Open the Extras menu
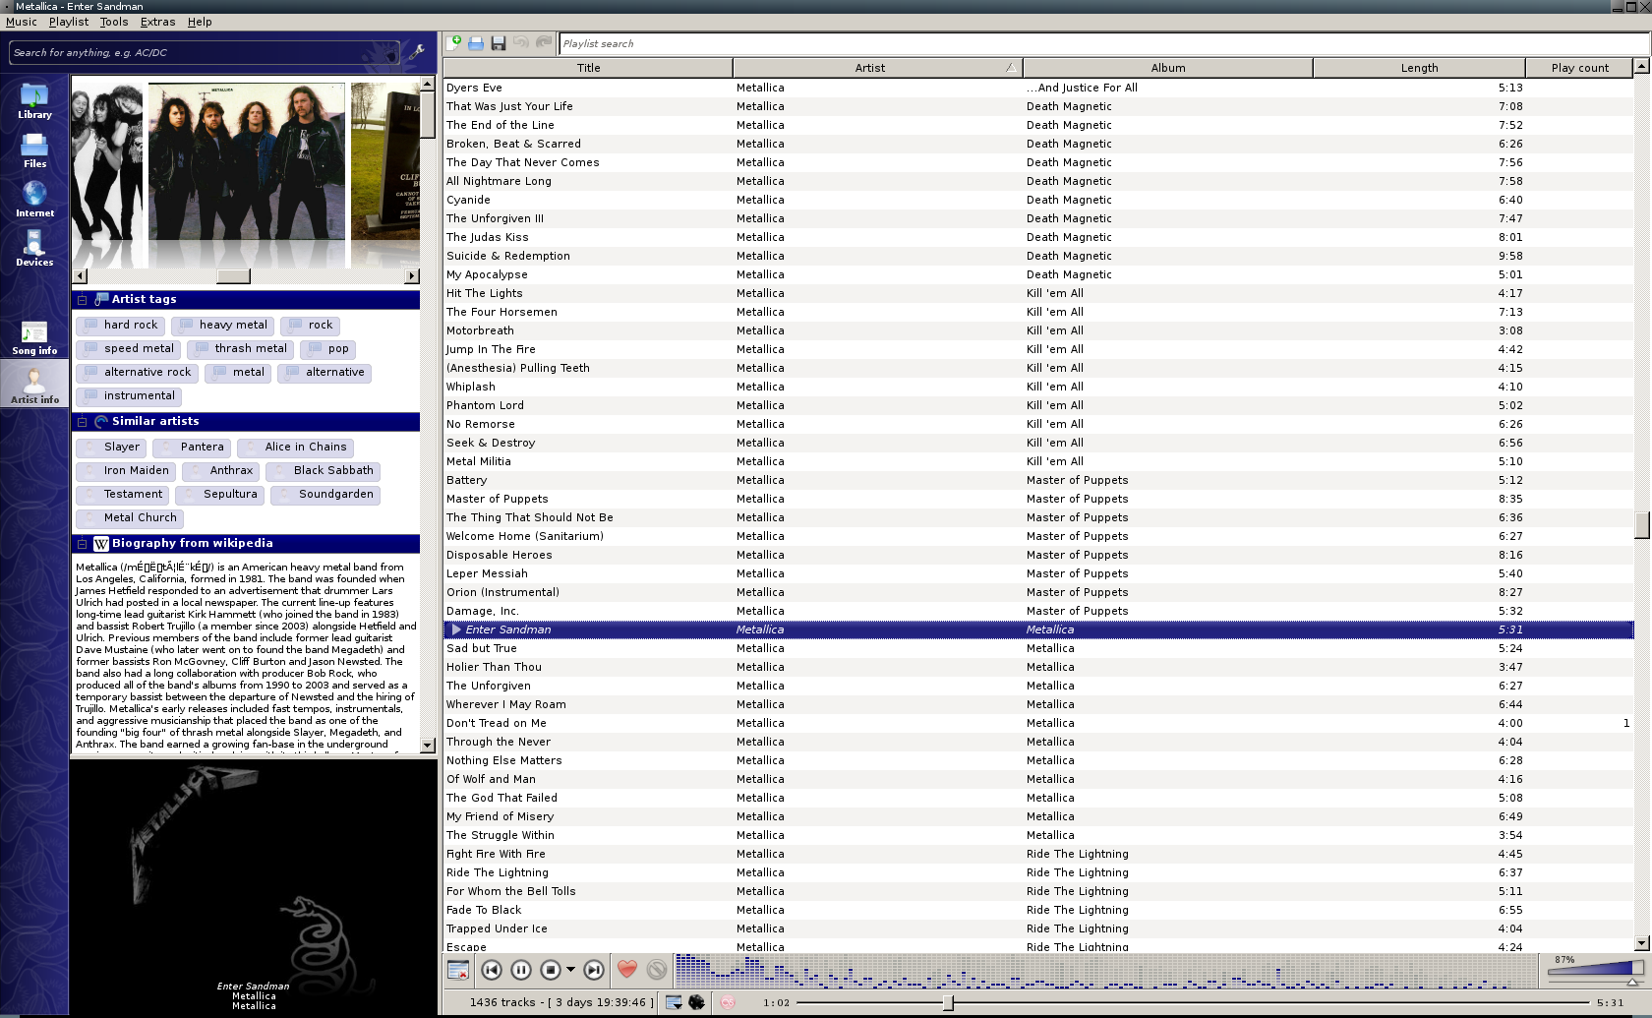Image resolution: width=1652 pixels, height=1018 pixels. 157,22
